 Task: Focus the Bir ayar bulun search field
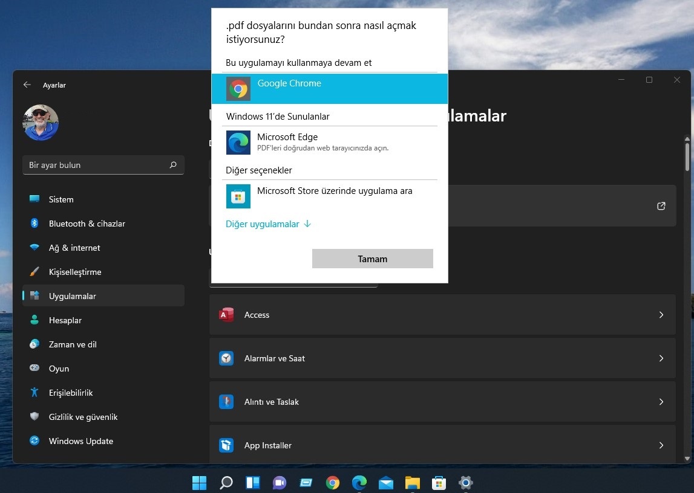pyautogui.click(x=103, y=165)
